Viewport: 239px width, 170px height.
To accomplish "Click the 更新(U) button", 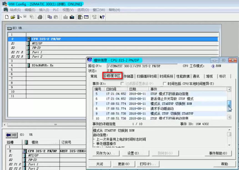I will tap(124, 164).
